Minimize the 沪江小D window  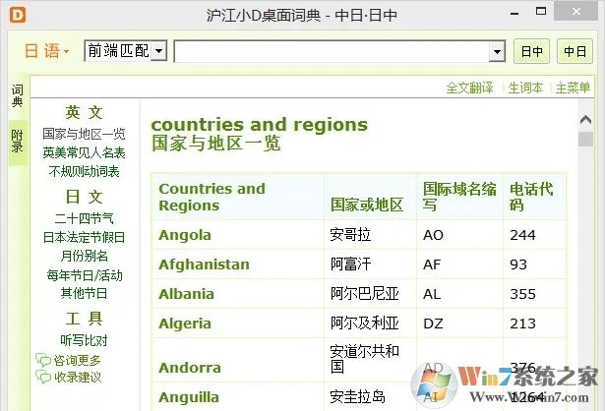click(514, 13)
